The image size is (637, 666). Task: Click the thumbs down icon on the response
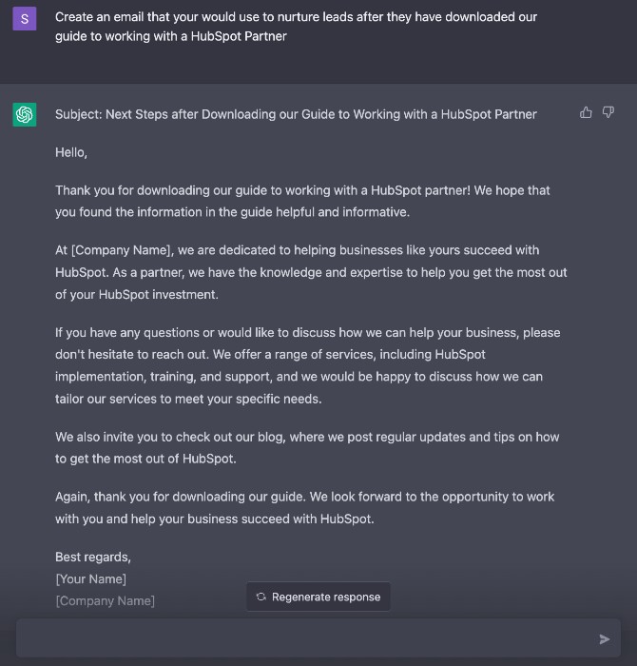[608, 112]
